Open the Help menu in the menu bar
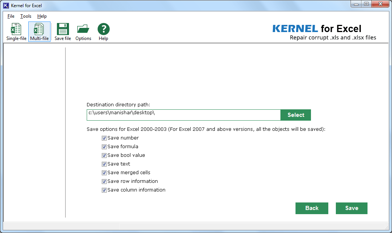This screenshot has height=233, width=392. pos(42,16)
